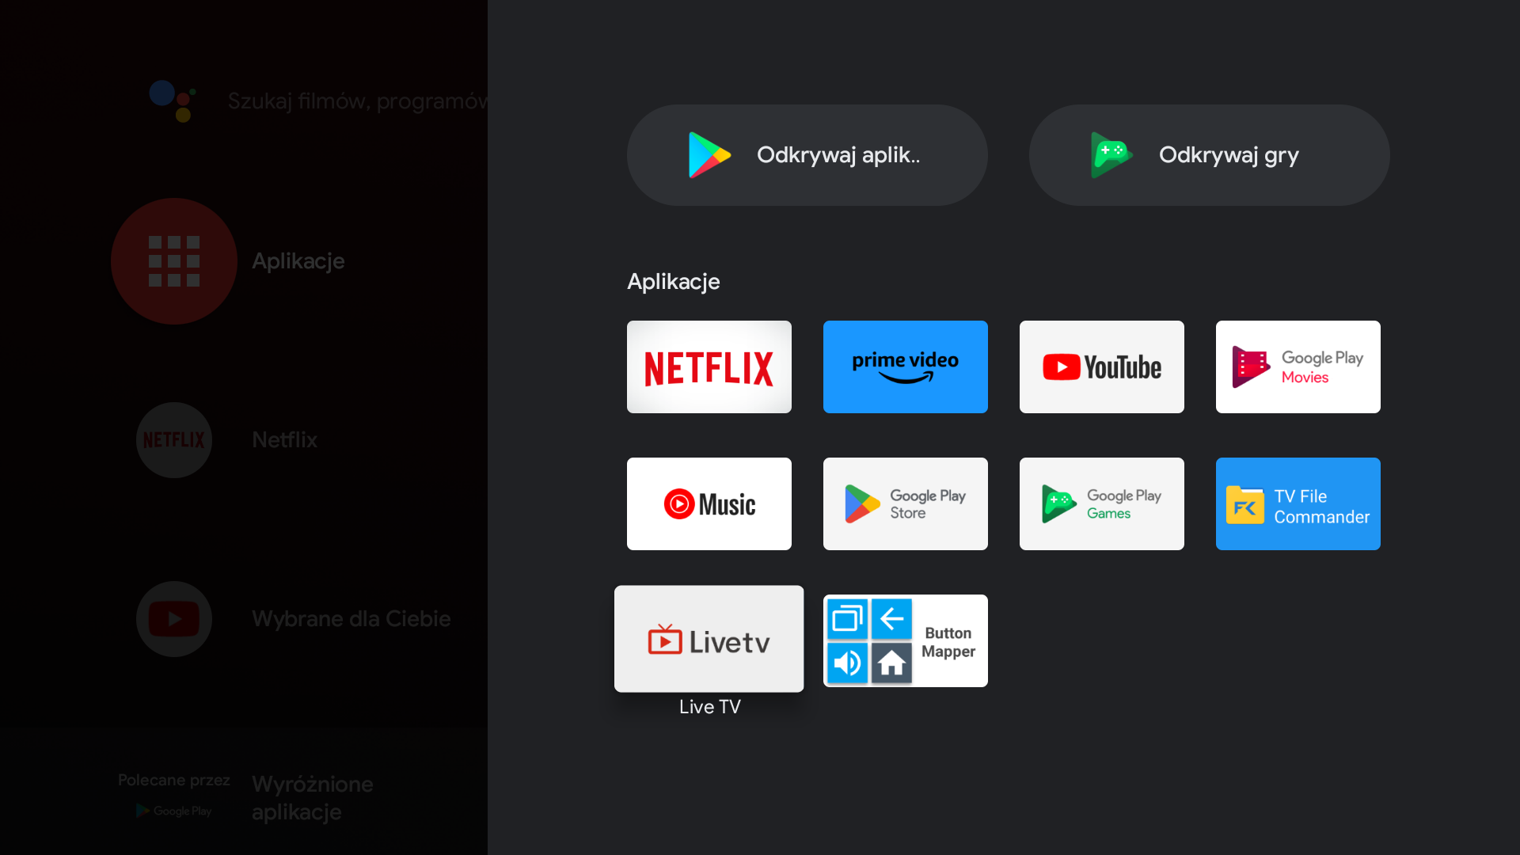The image size is (1520, 855).
Task: Open Google Play Games tile
Action: [1101, 503]
